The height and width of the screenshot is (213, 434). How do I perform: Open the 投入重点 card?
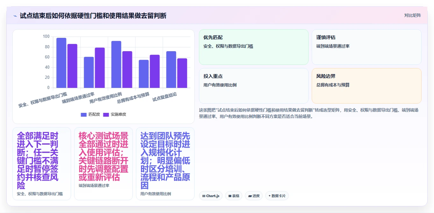pyautogui.click(x=254, y=86)
